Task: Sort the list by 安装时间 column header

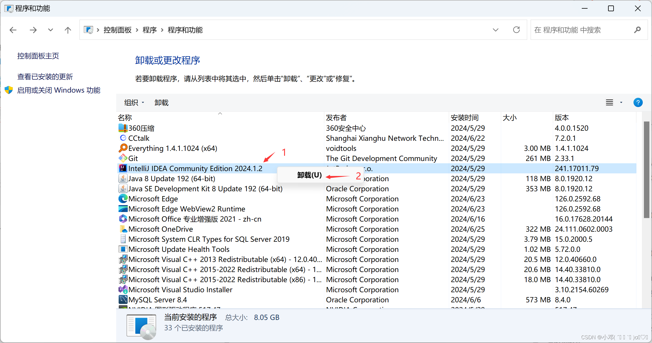Action: click(464, 118)
